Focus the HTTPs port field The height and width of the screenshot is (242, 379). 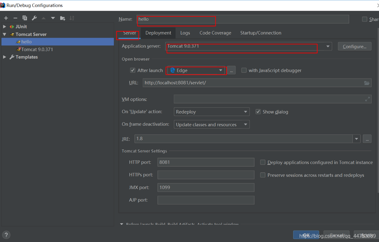206,175
